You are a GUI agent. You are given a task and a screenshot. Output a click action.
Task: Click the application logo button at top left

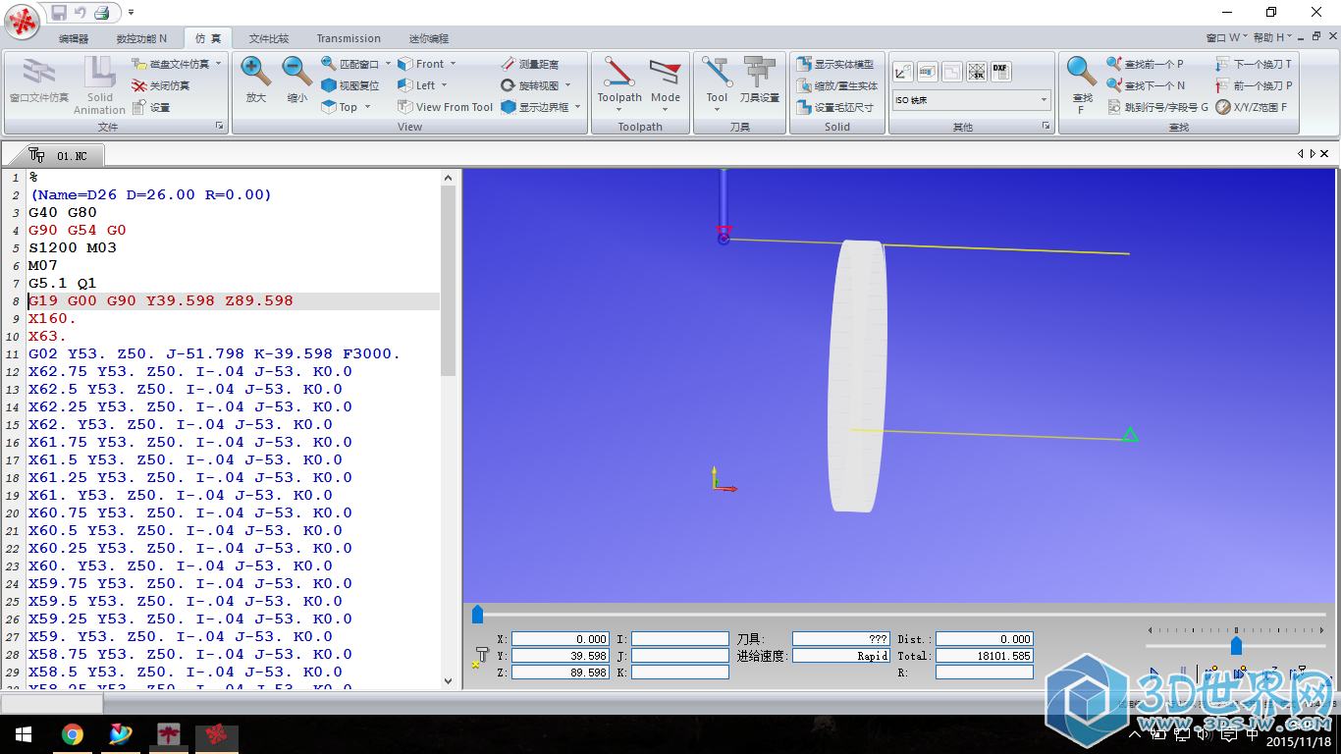[x=24, y=21]
